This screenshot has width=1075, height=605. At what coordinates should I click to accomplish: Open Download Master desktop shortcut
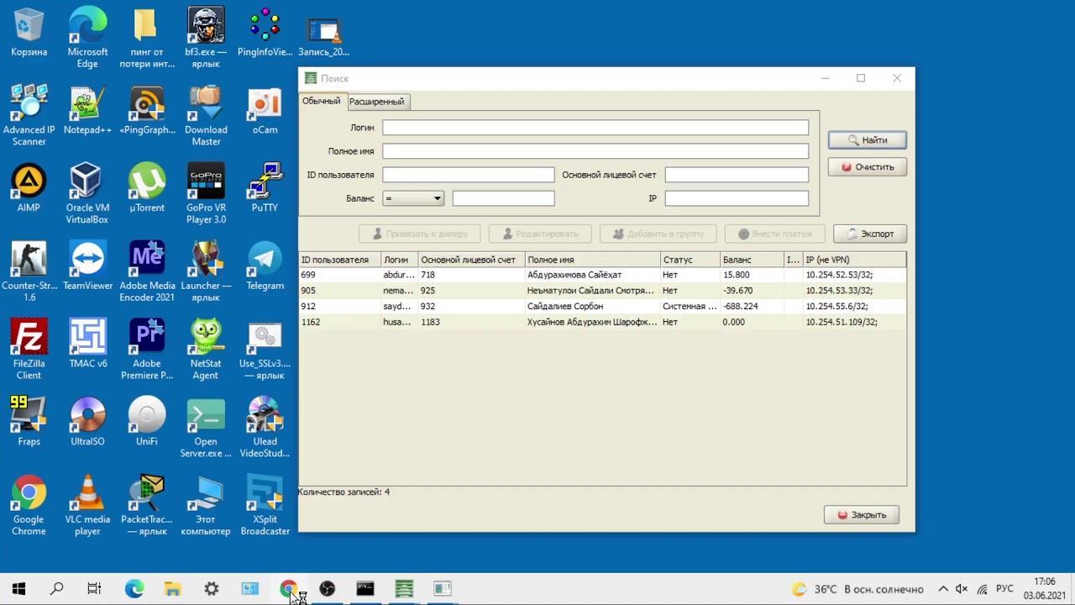206,115
